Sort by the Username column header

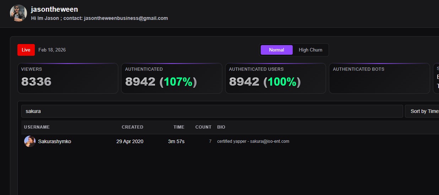click(x=37, y=127)
